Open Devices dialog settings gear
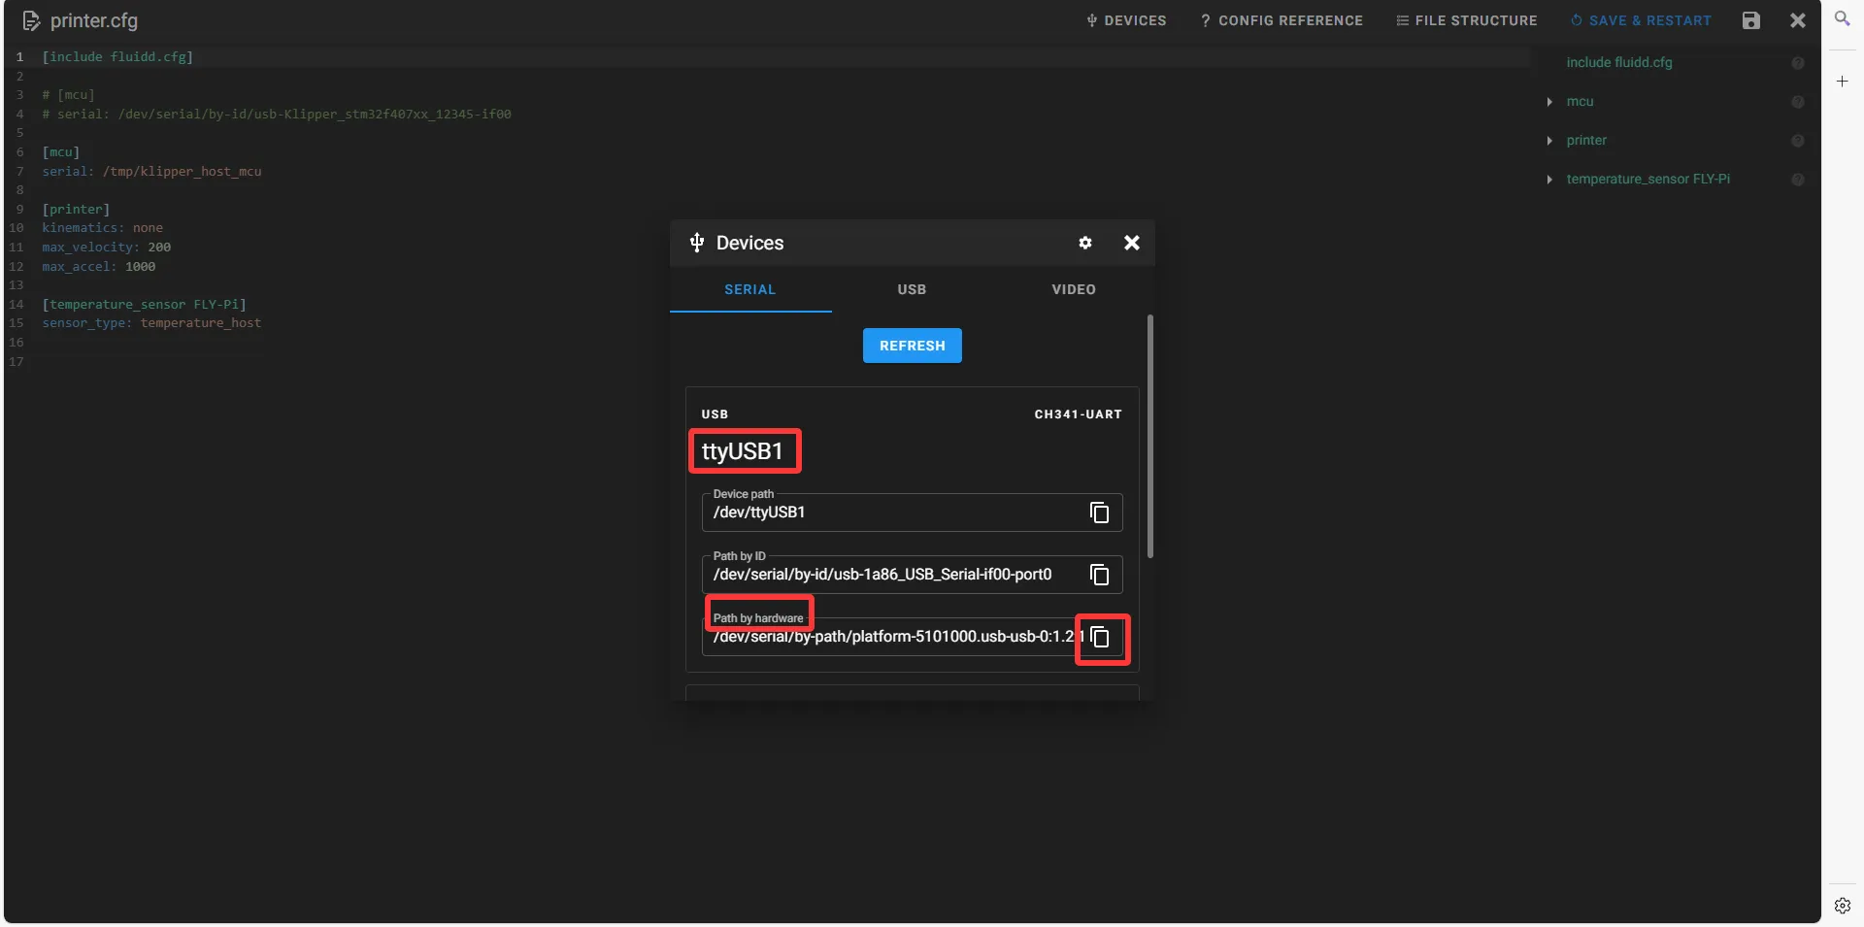 click(x=1085, y=243)
